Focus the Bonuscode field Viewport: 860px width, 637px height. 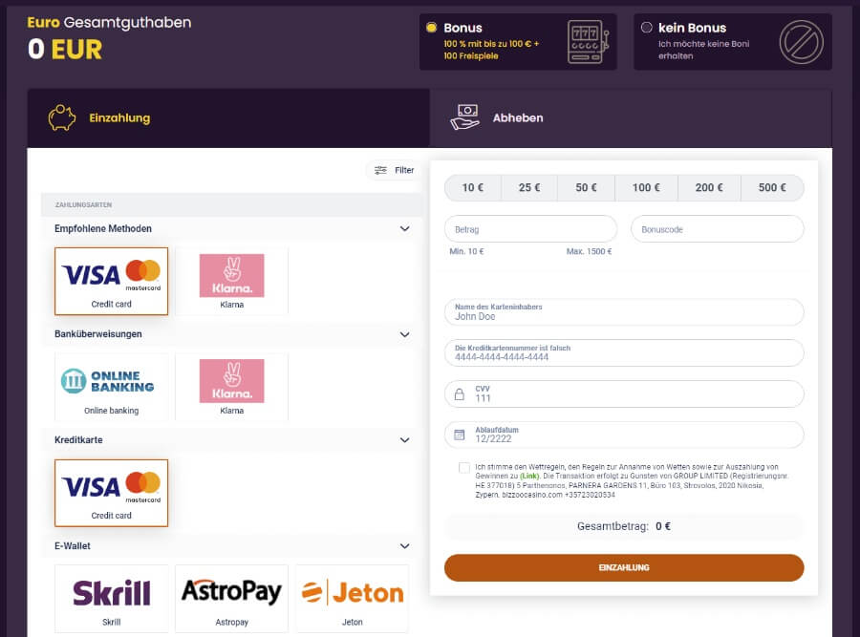click(718, 229)
